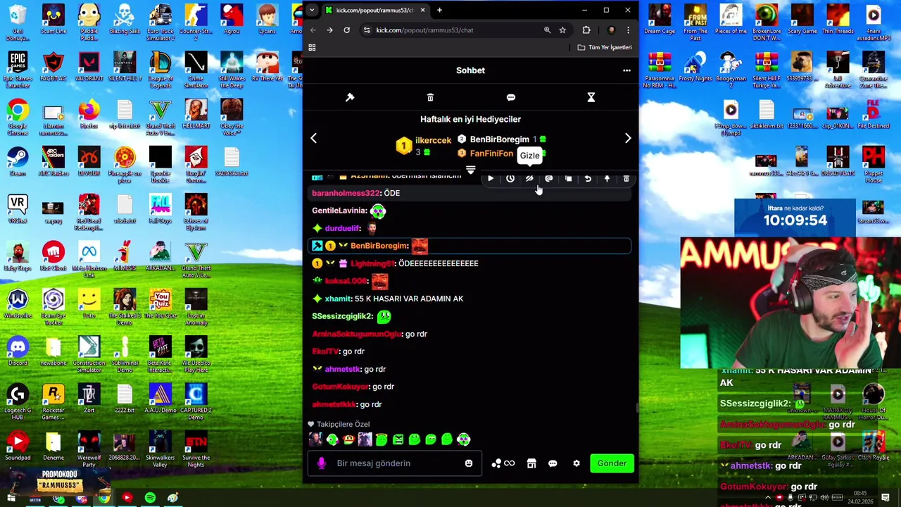Open a new Chrome tab with plus
This screenshot has width=901, height=507.
pyautogui.click(x=439, y=10)
